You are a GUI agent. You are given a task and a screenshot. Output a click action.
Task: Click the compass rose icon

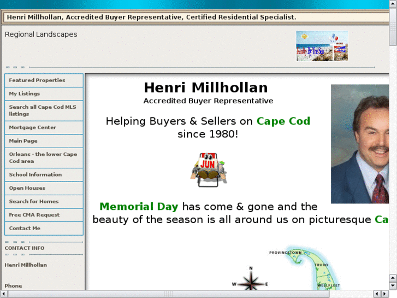click(x=251, y=278)
